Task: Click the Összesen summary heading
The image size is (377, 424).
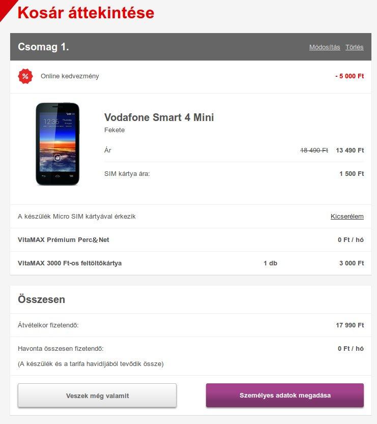Action: (x=41, y=299)
